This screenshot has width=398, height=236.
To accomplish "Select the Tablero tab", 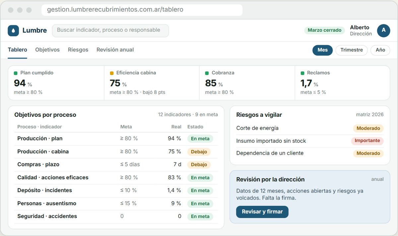I will [18, 50].
